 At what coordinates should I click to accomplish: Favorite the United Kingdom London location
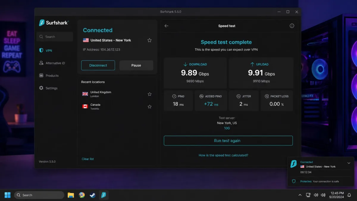(150, 94)
